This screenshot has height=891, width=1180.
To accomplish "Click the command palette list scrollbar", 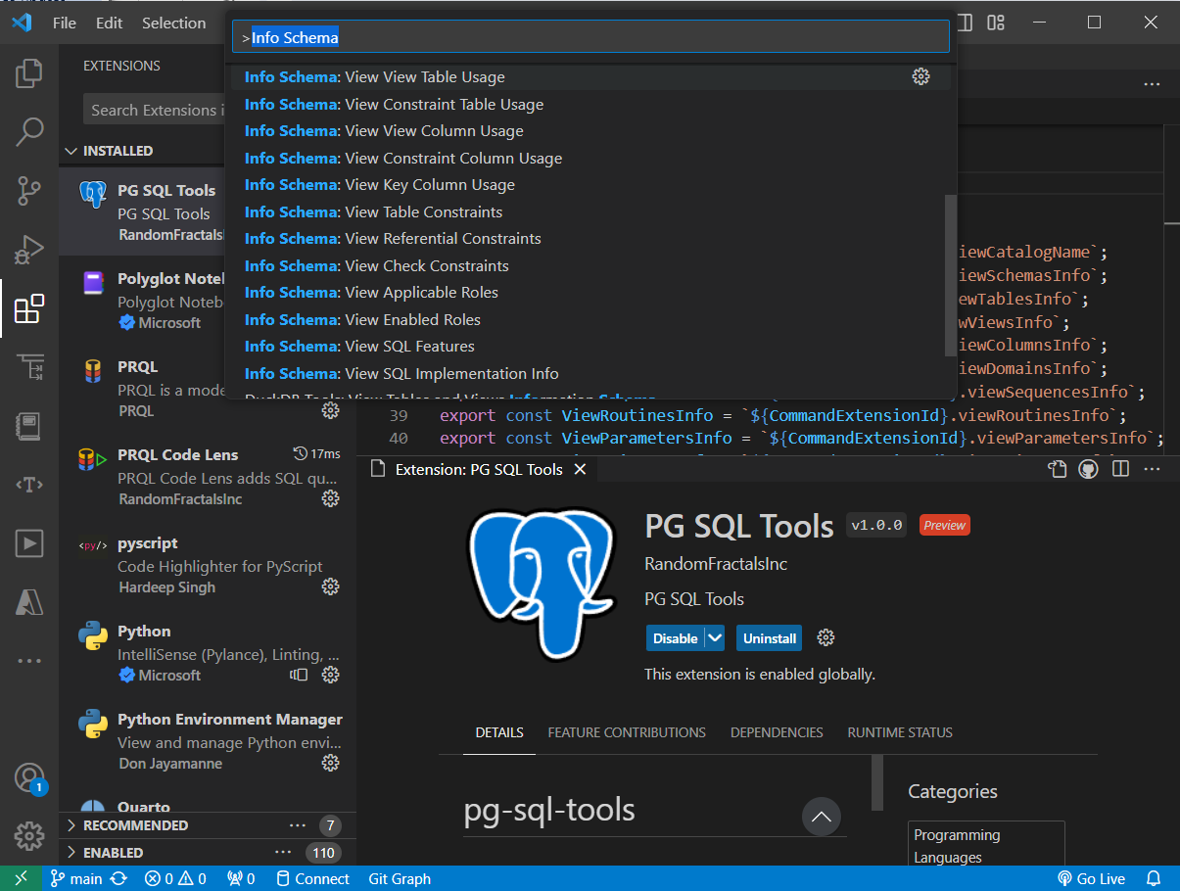I will [x=949, y=275].
